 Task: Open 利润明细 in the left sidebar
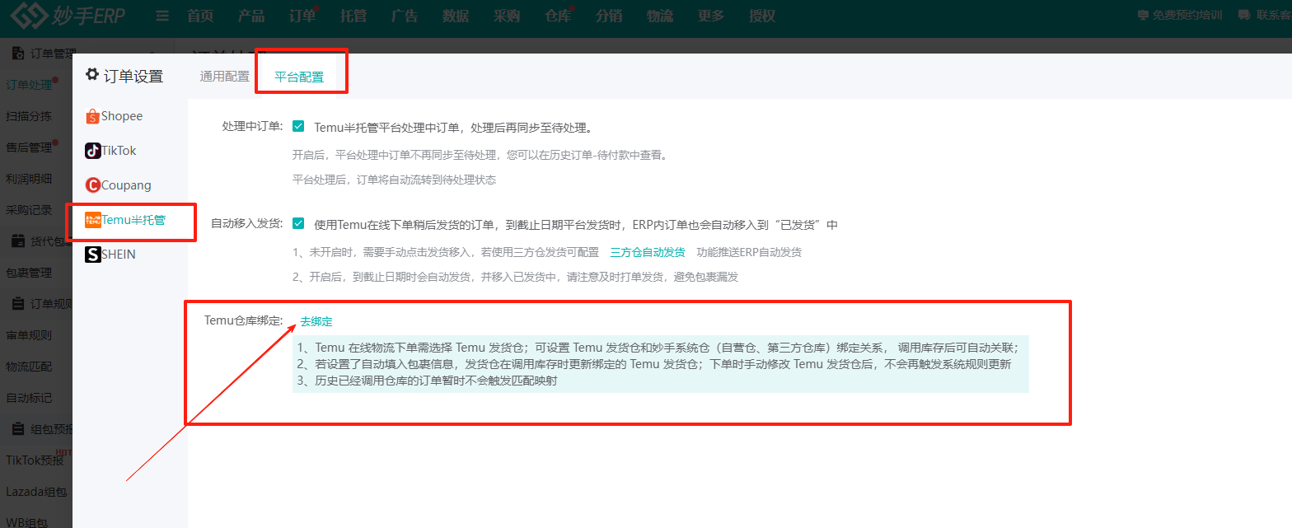[x=29, y=179]
